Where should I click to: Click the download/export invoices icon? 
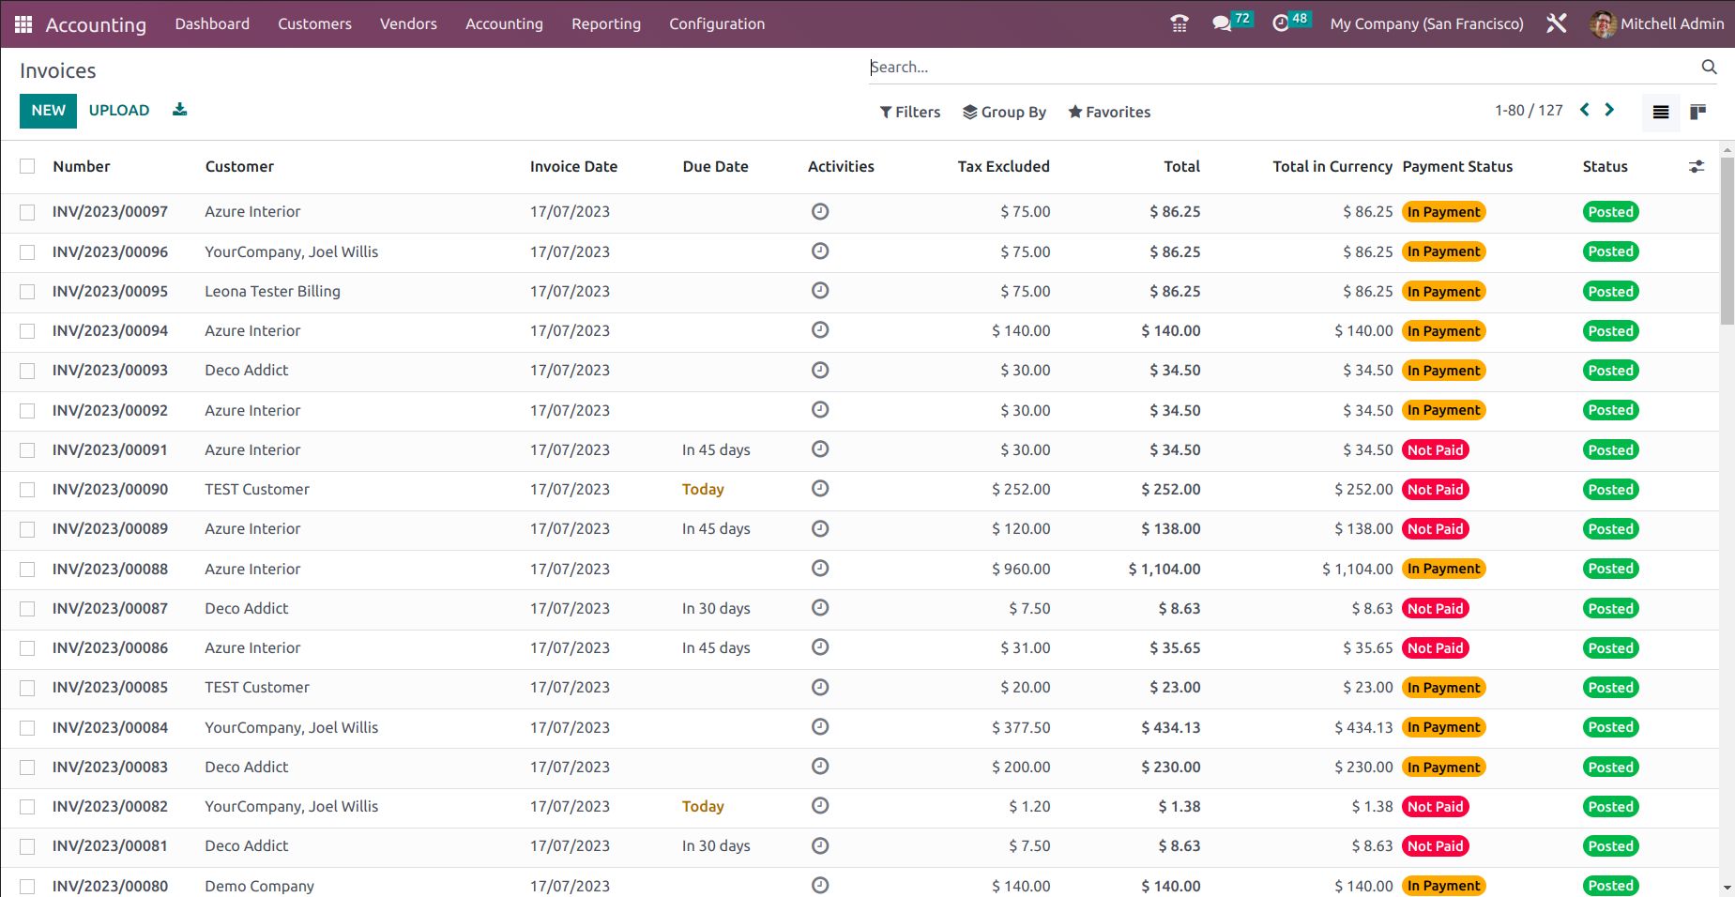180,110
